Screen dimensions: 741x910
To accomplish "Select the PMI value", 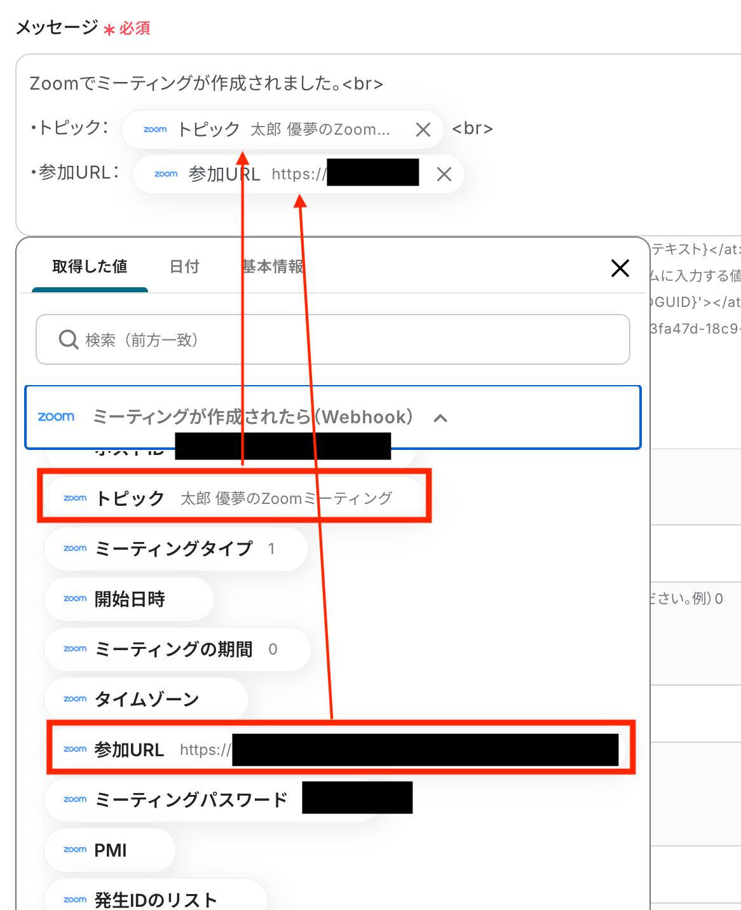I will pyautogui.click(x=109, y=850).
